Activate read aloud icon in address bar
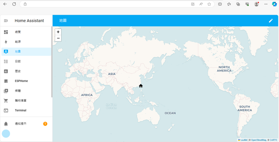Viewport: 279px width, 142px height. [201, 4]
